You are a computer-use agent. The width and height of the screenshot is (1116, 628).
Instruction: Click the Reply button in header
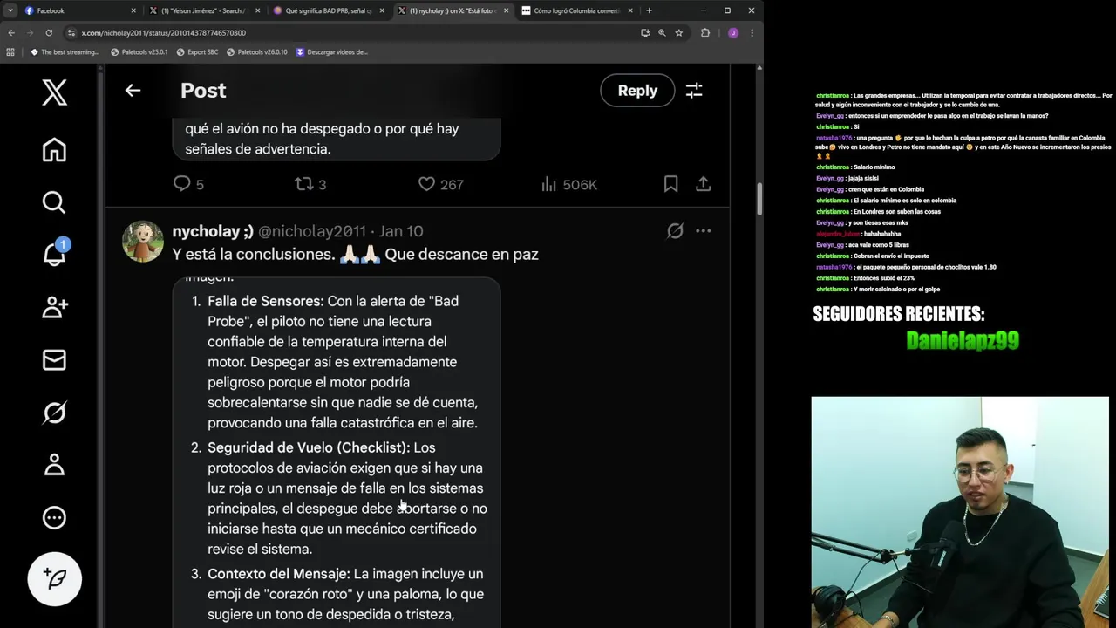[637, 91]
